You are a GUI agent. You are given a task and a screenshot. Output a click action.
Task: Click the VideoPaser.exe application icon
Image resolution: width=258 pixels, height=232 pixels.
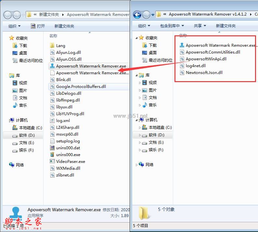(x=52, y=161)
